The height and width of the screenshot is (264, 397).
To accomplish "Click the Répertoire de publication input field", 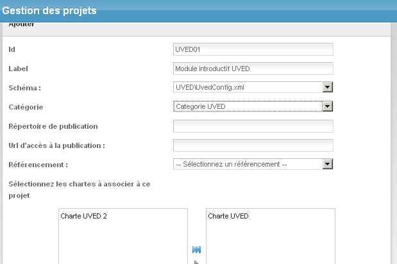I will point(253,126).
